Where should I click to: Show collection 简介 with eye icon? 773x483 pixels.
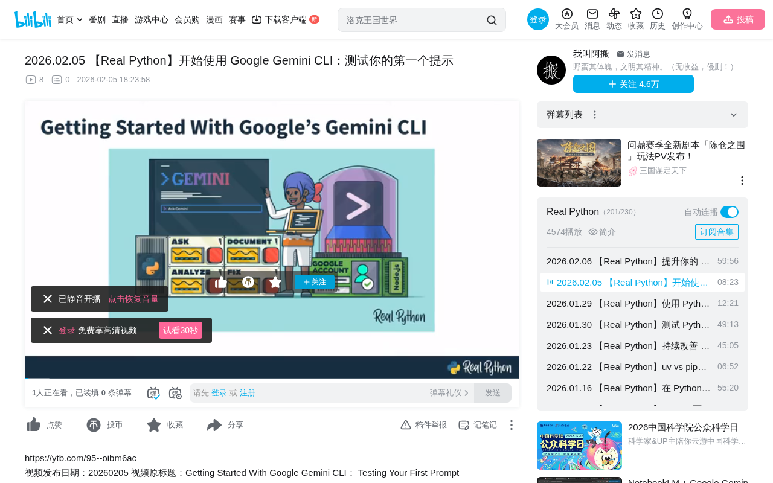pyautogui.click(x=602, y=232)
